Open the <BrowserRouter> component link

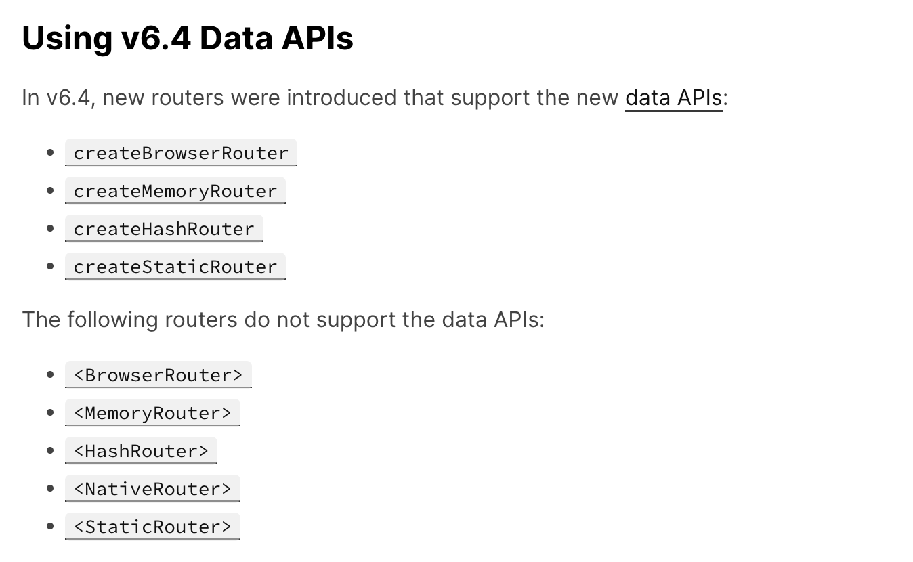click(x=158, y=375)
